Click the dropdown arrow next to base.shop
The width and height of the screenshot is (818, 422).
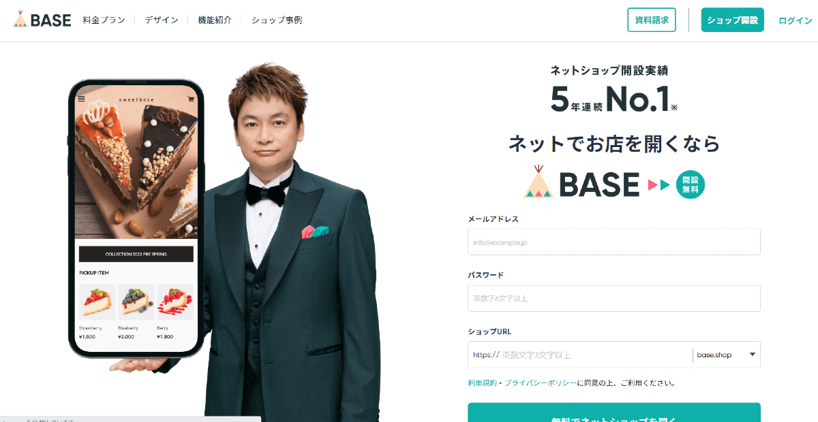pos(753,354)
